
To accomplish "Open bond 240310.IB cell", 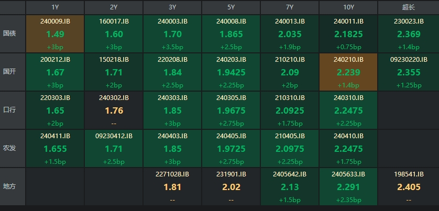I will point(348,110).
